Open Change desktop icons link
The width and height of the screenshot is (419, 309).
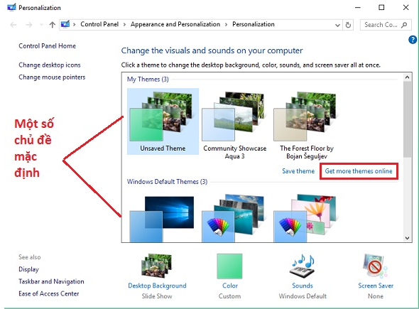50,65
